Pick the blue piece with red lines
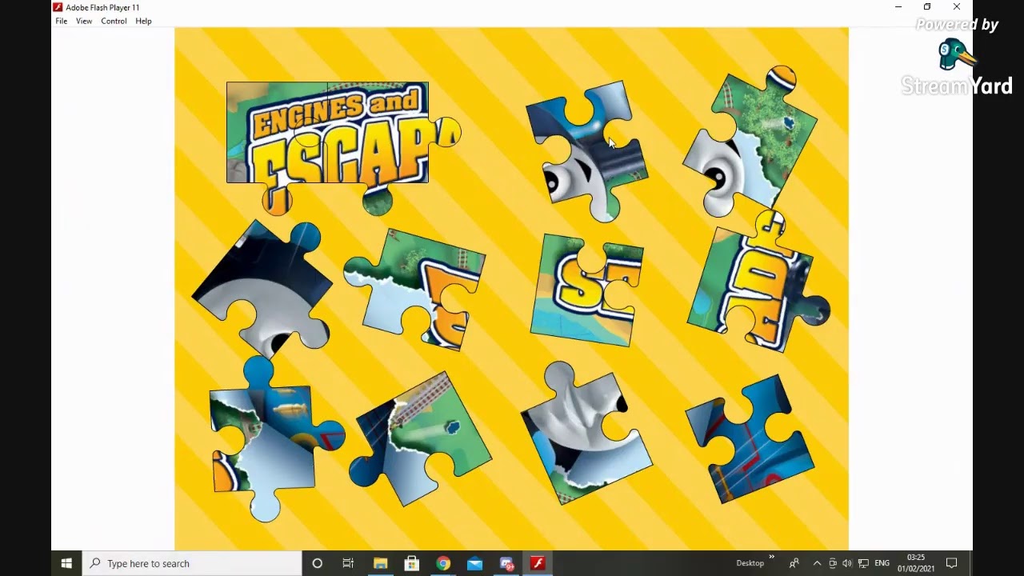This screenshot has height=576, width=1024. 750,438
